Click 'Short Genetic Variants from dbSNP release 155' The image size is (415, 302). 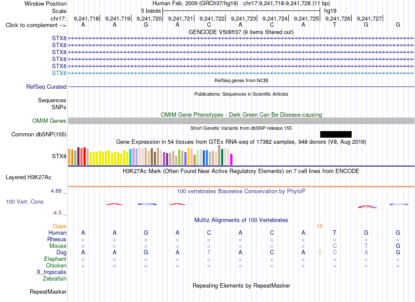pyautogui.click(x=241, y=128)
